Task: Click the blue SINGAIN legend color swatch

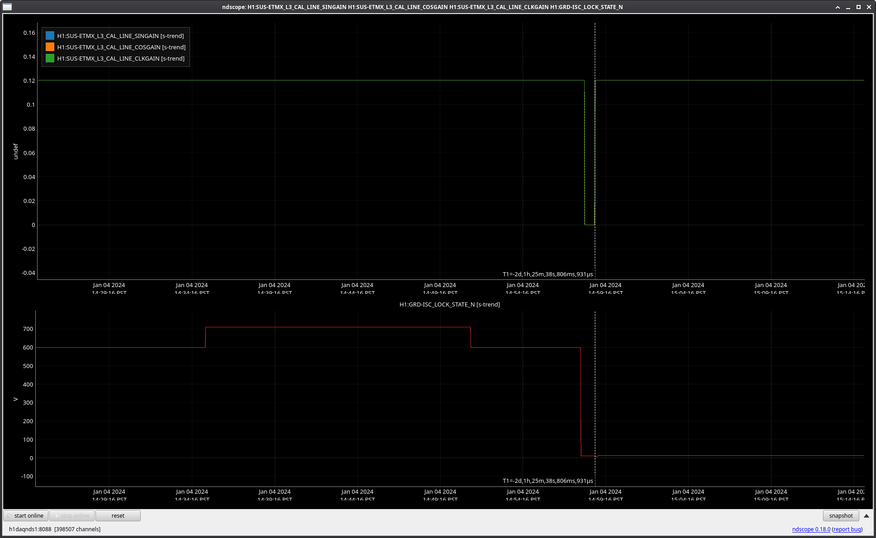Action: [x=50, y=36]
